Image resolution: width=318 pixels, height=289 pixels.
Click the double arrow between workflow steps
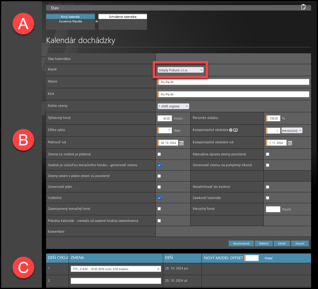(x=97, y=22)
